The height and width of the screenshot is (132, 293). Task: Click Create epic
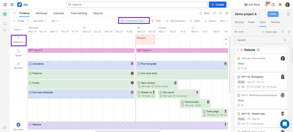269,32
